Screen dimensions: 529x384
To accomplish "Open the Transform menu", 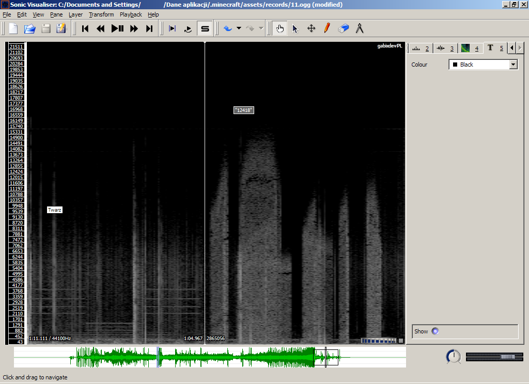I will click(x=101, y=14).
